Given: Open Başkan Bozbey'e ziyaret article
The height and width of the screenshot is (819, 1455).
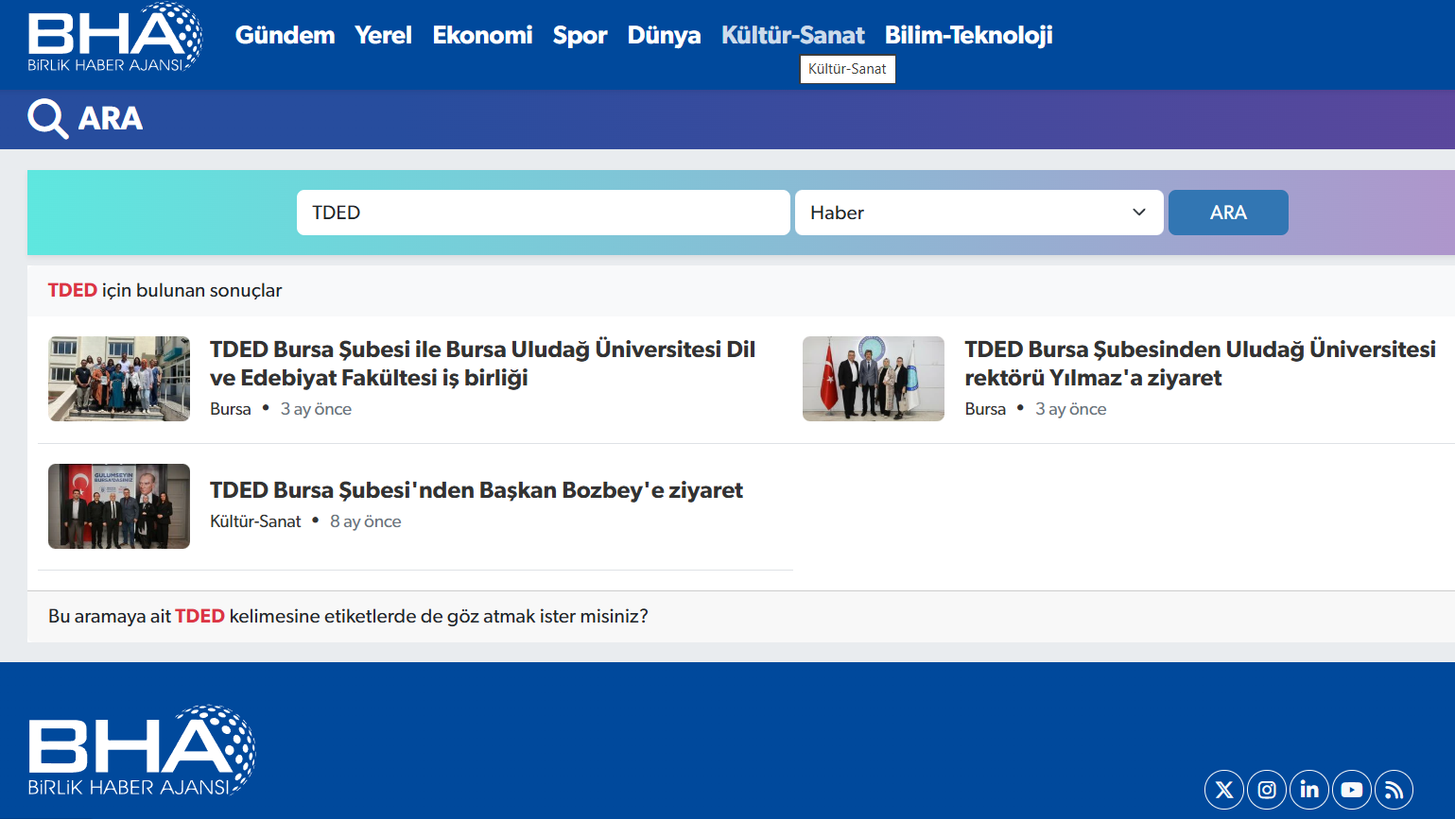Looking at the screenshot, I should tap(476, 490).
